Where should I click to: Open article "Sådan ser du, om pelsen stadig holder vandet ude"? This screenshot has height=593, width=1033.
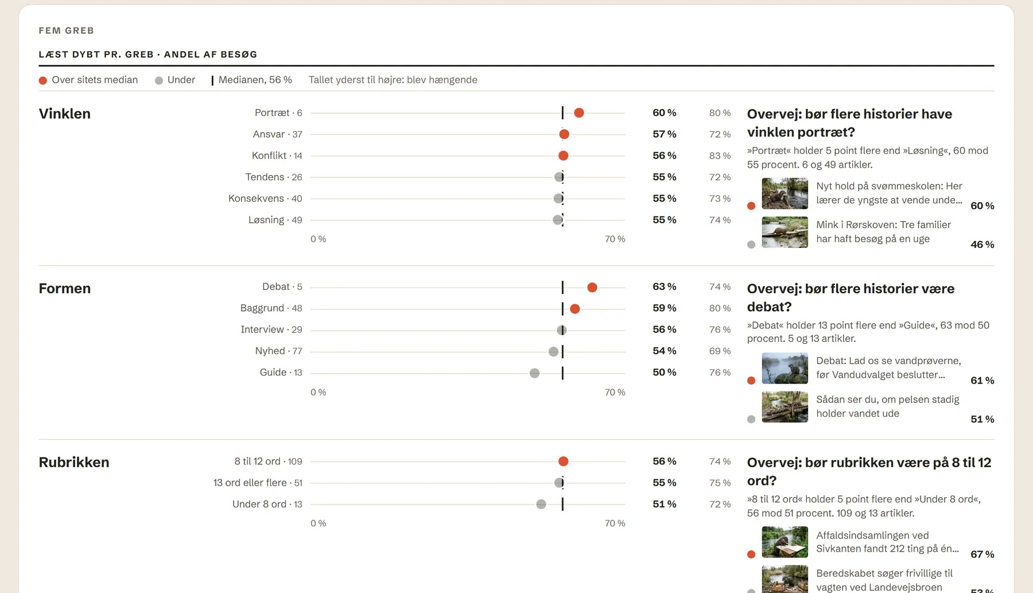[x=887, y=406]
